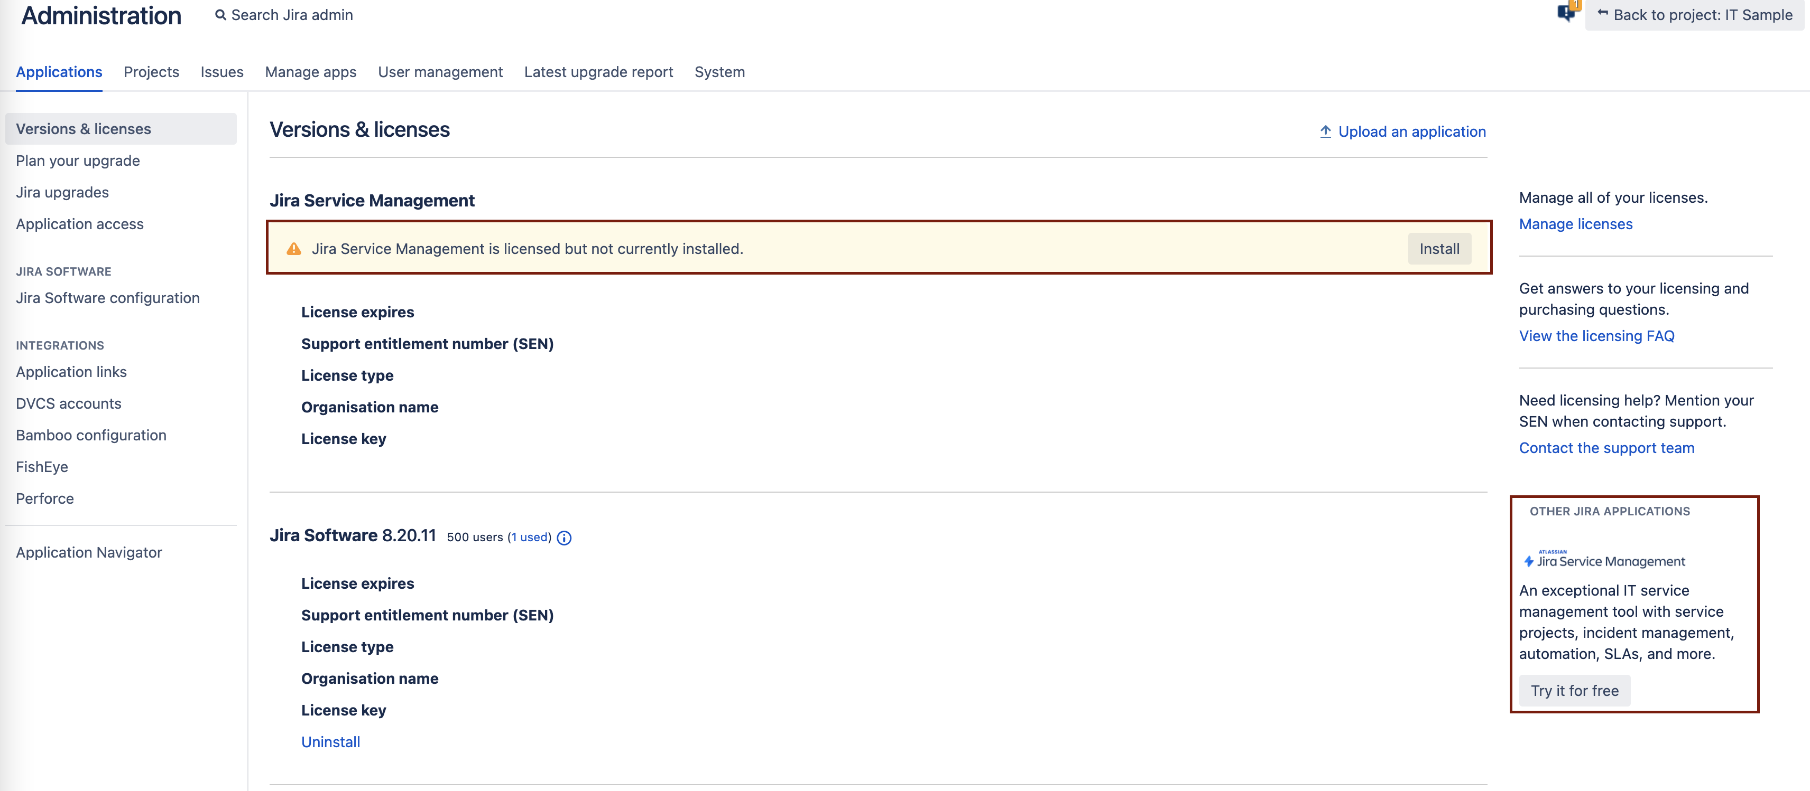
Task: Go back to project IT Sample
Action: coord(1694,15)
